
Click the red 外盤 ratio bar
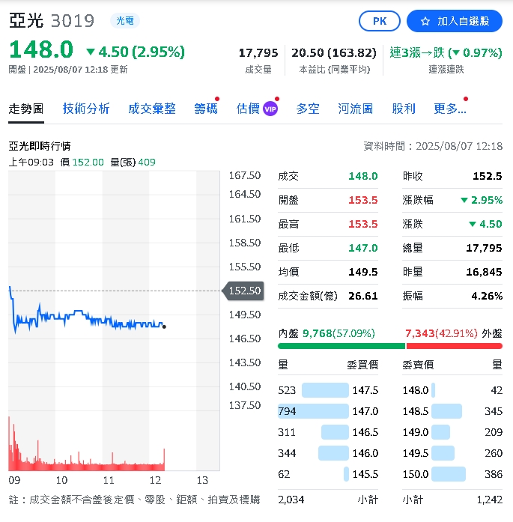(454, 346)
